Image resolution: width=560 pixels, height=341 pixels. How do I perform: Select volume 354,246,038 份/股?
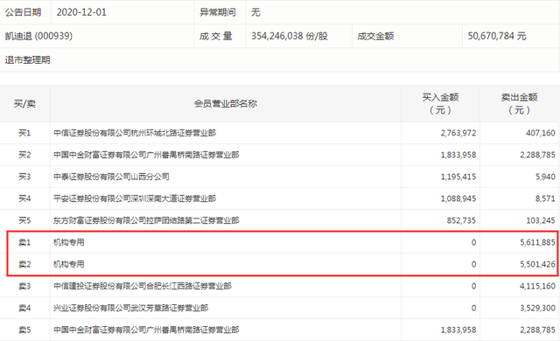point(290,36)
